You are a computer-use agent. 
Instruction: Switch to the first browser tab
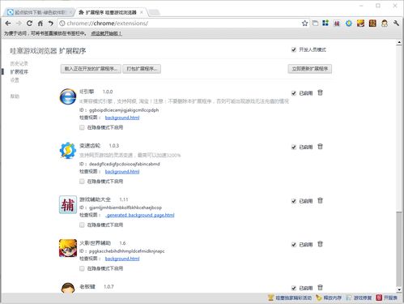pos(39,12)
